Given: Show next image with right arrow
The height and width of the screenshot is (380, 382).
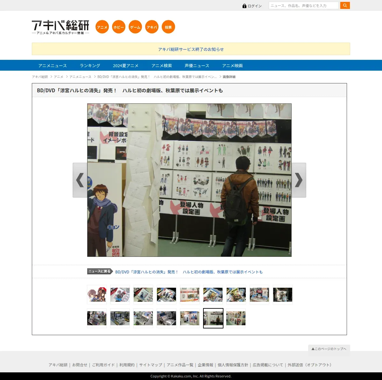Looking at the screenshot, I should pos(299,180).
